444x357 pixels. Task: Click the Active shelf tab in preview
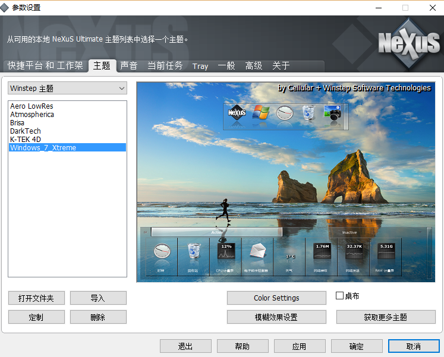(217, 232)
